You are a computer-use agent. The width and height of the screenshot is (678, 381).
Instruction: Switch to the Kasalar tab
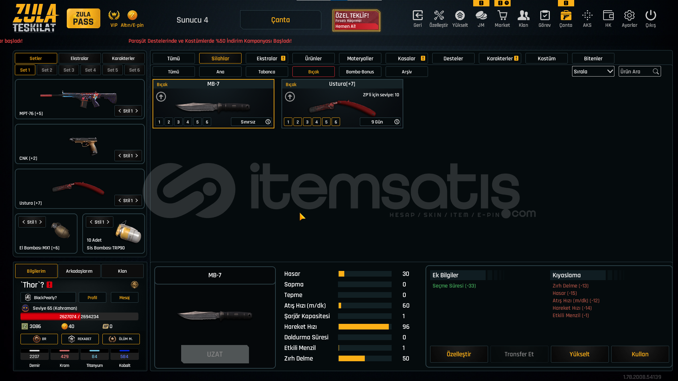point(407,58)
